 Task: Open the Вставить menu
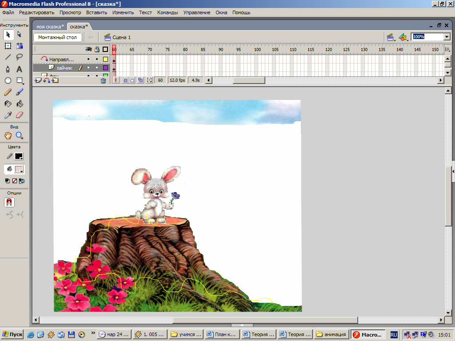point(96,12)
